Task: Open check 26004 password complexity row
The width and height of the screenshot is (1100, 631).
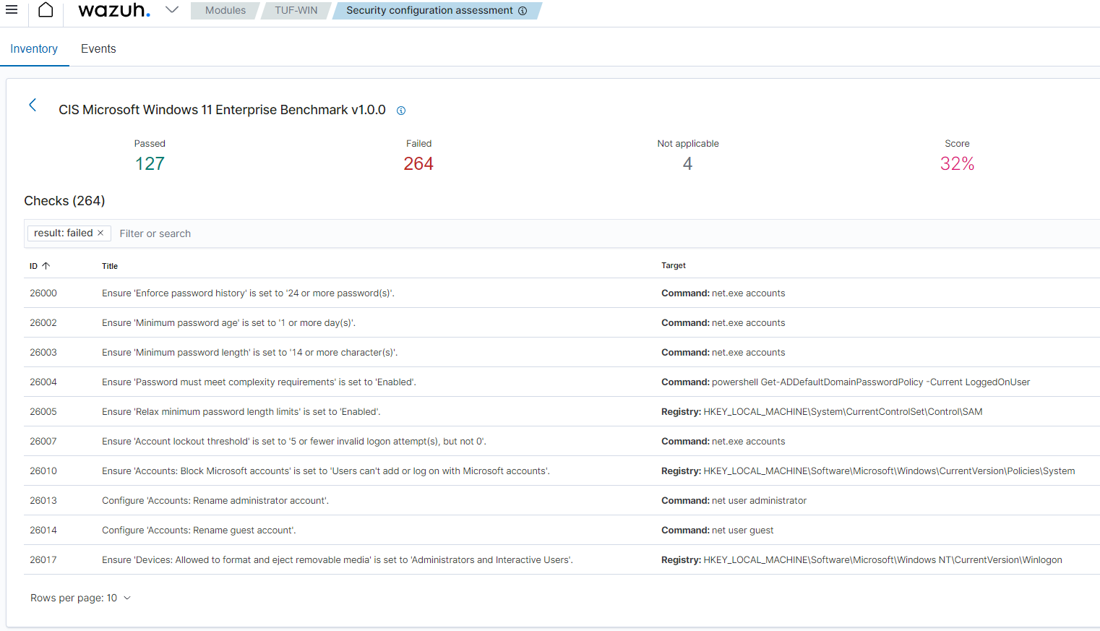Action: pos(259,382)
